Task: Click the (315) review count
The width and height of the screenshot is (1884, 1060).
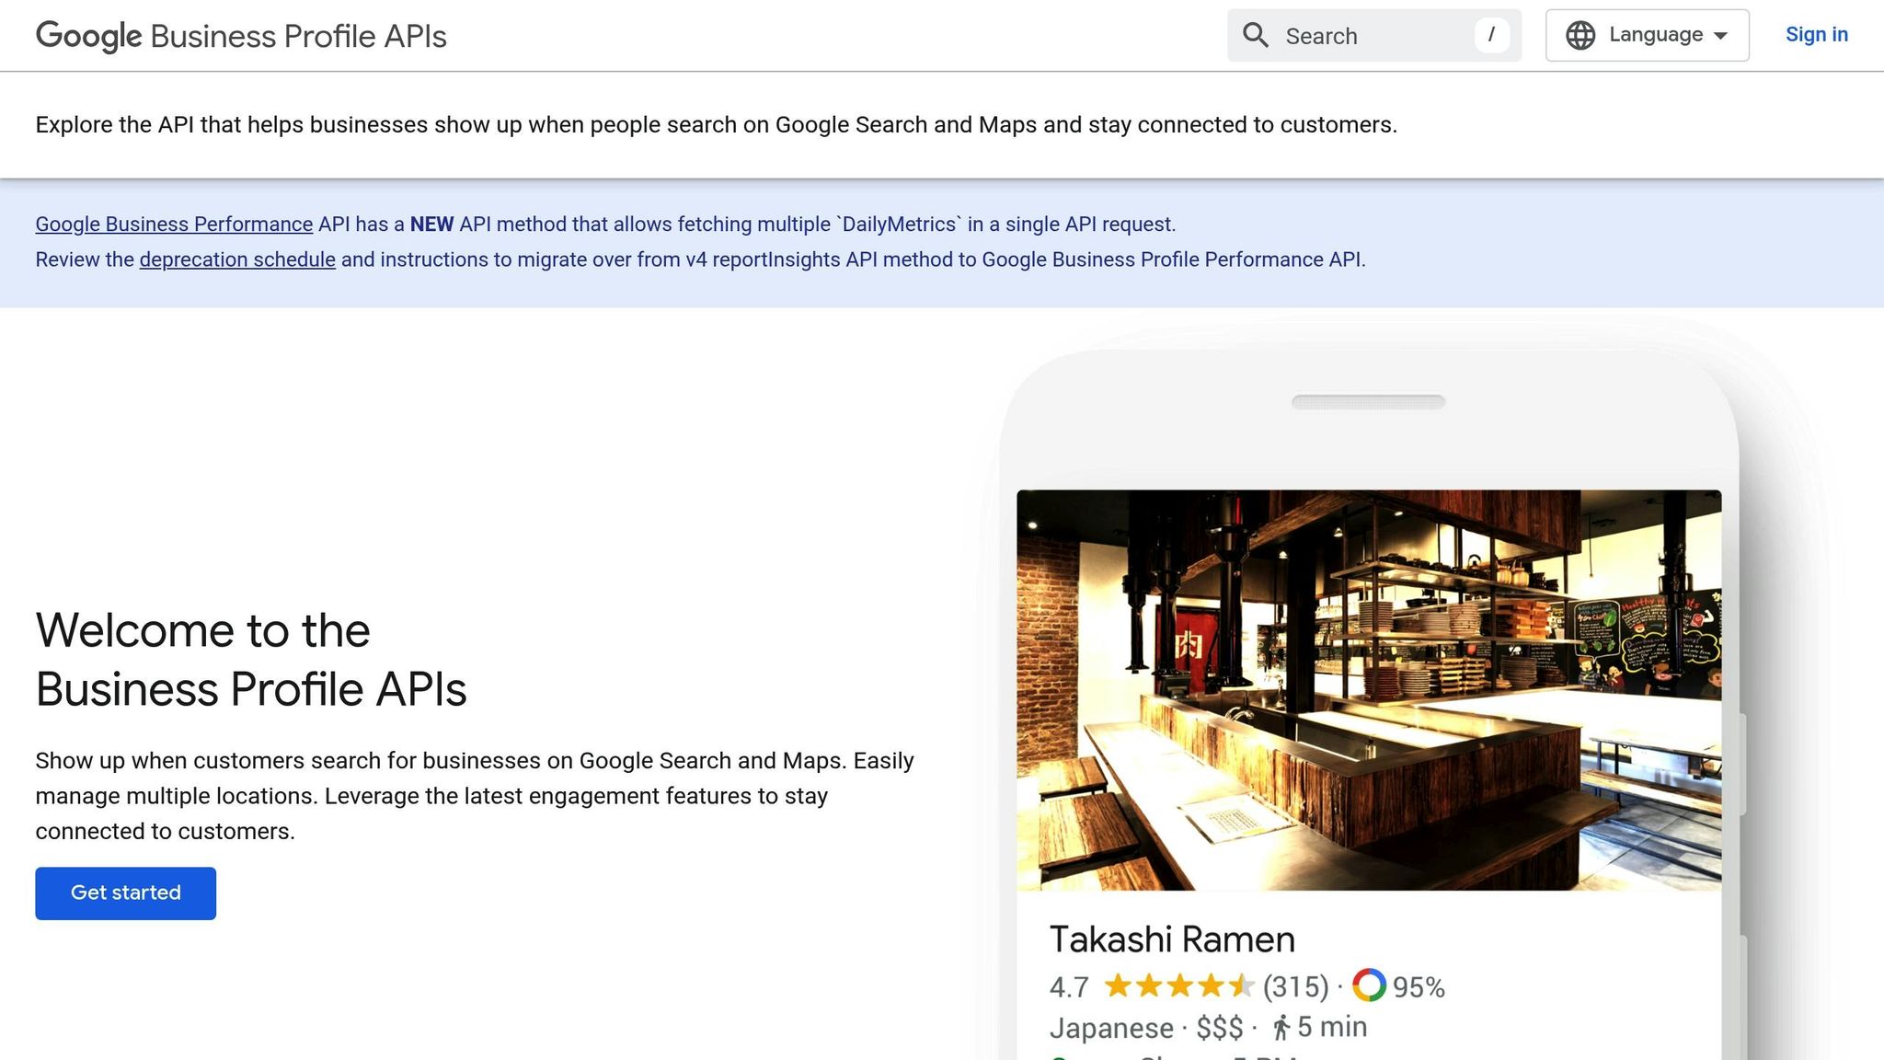Action: pos(1293,985)
